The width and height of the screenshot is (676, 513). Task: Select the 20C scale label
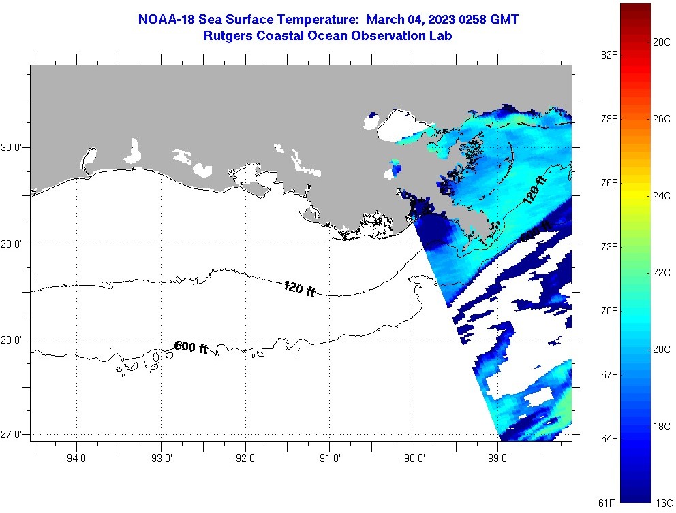(x=661, y=350)
